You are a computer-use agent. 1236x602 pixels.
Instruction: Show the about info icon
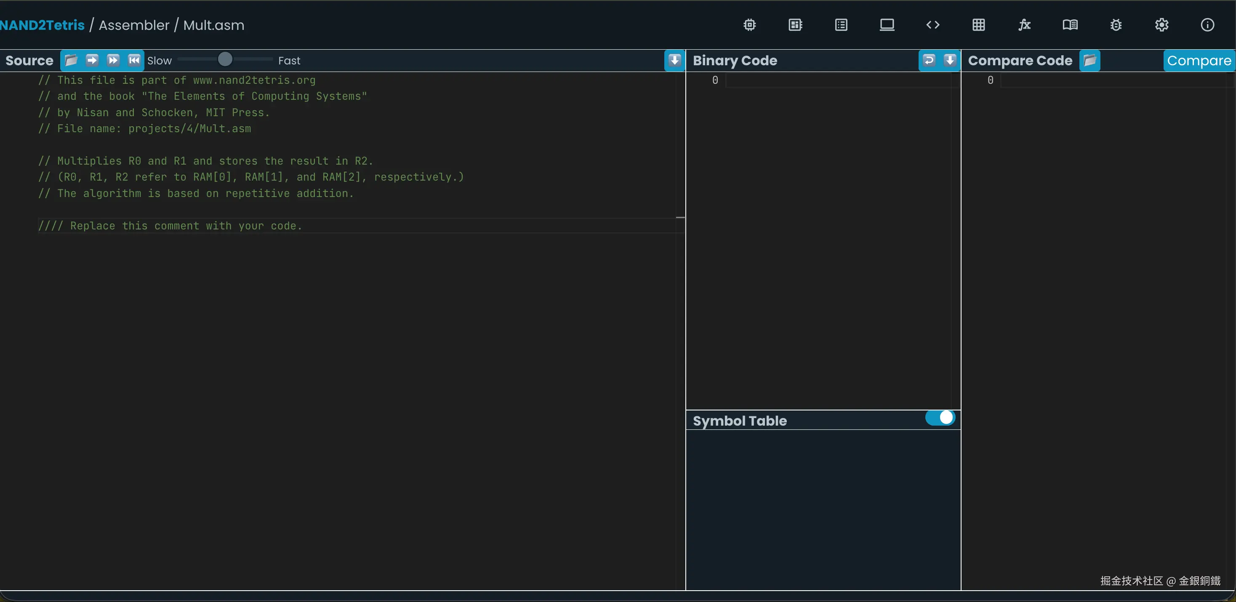pyautogui.click(x=1207, y=25)
